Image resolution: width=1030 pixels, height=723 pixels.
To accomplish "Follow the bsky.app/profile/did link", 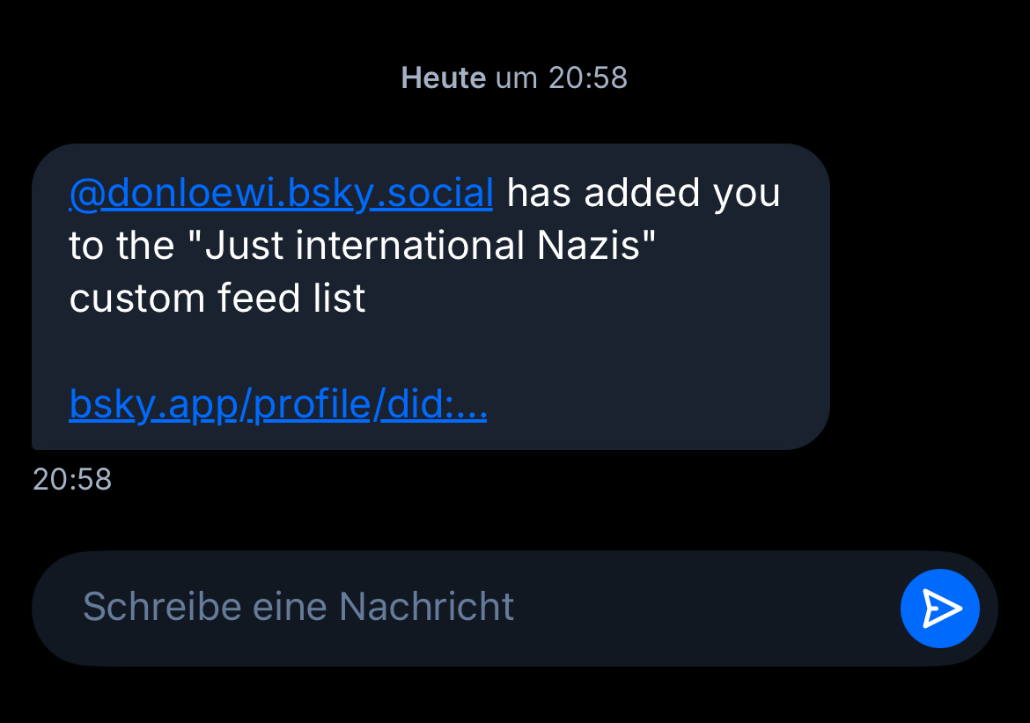I will coord(277,405).
